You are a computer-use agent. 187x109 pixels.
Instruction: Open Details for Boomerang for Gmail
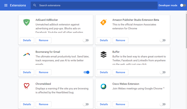tap(27, 72)
